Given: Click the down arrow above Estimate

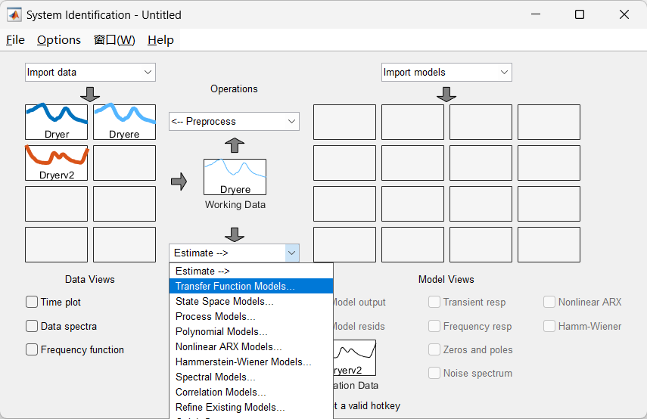Looking at the screenshot, I should tap(235, 234).
